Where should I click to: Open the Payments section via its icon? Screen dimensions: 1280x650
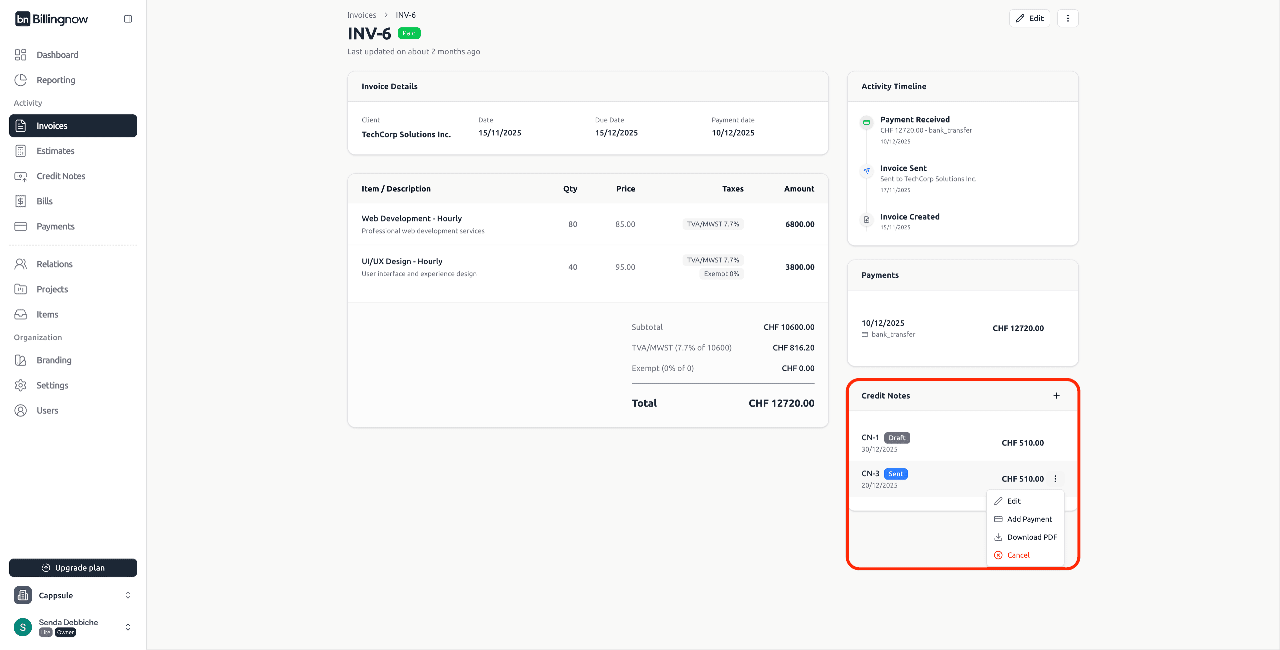[20, 226]
